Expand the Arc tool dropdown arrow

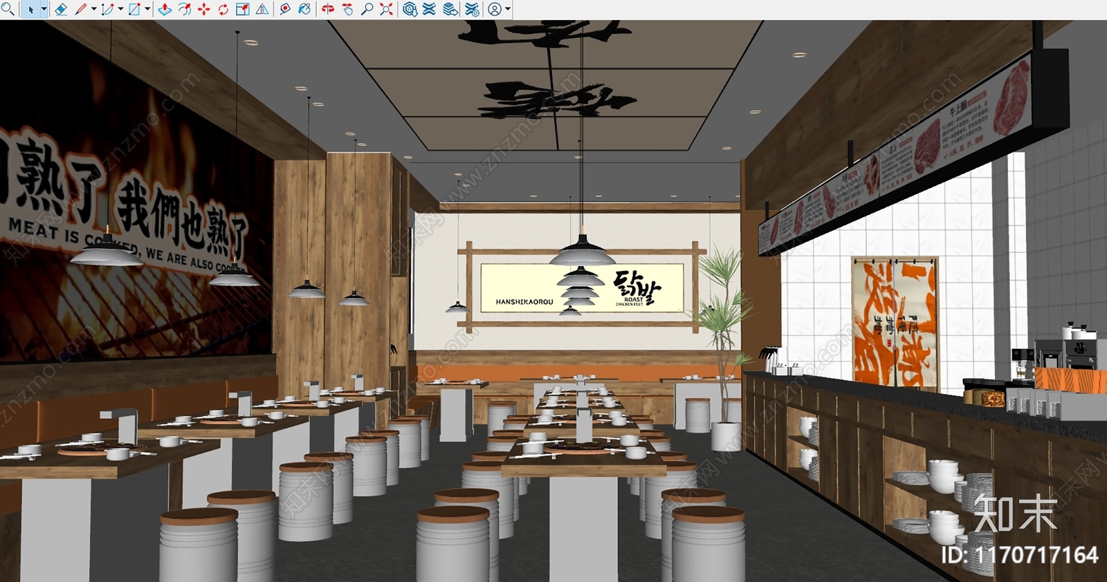[120, 9]
